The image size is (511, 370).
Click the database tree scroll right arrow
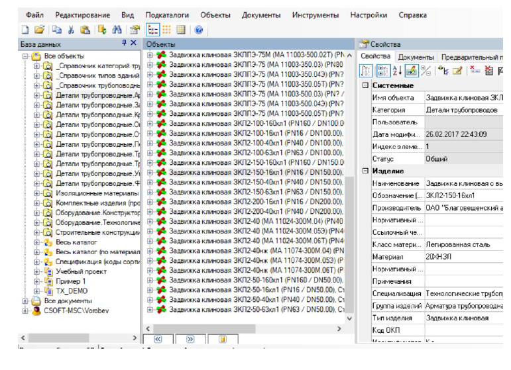point(135,338)
